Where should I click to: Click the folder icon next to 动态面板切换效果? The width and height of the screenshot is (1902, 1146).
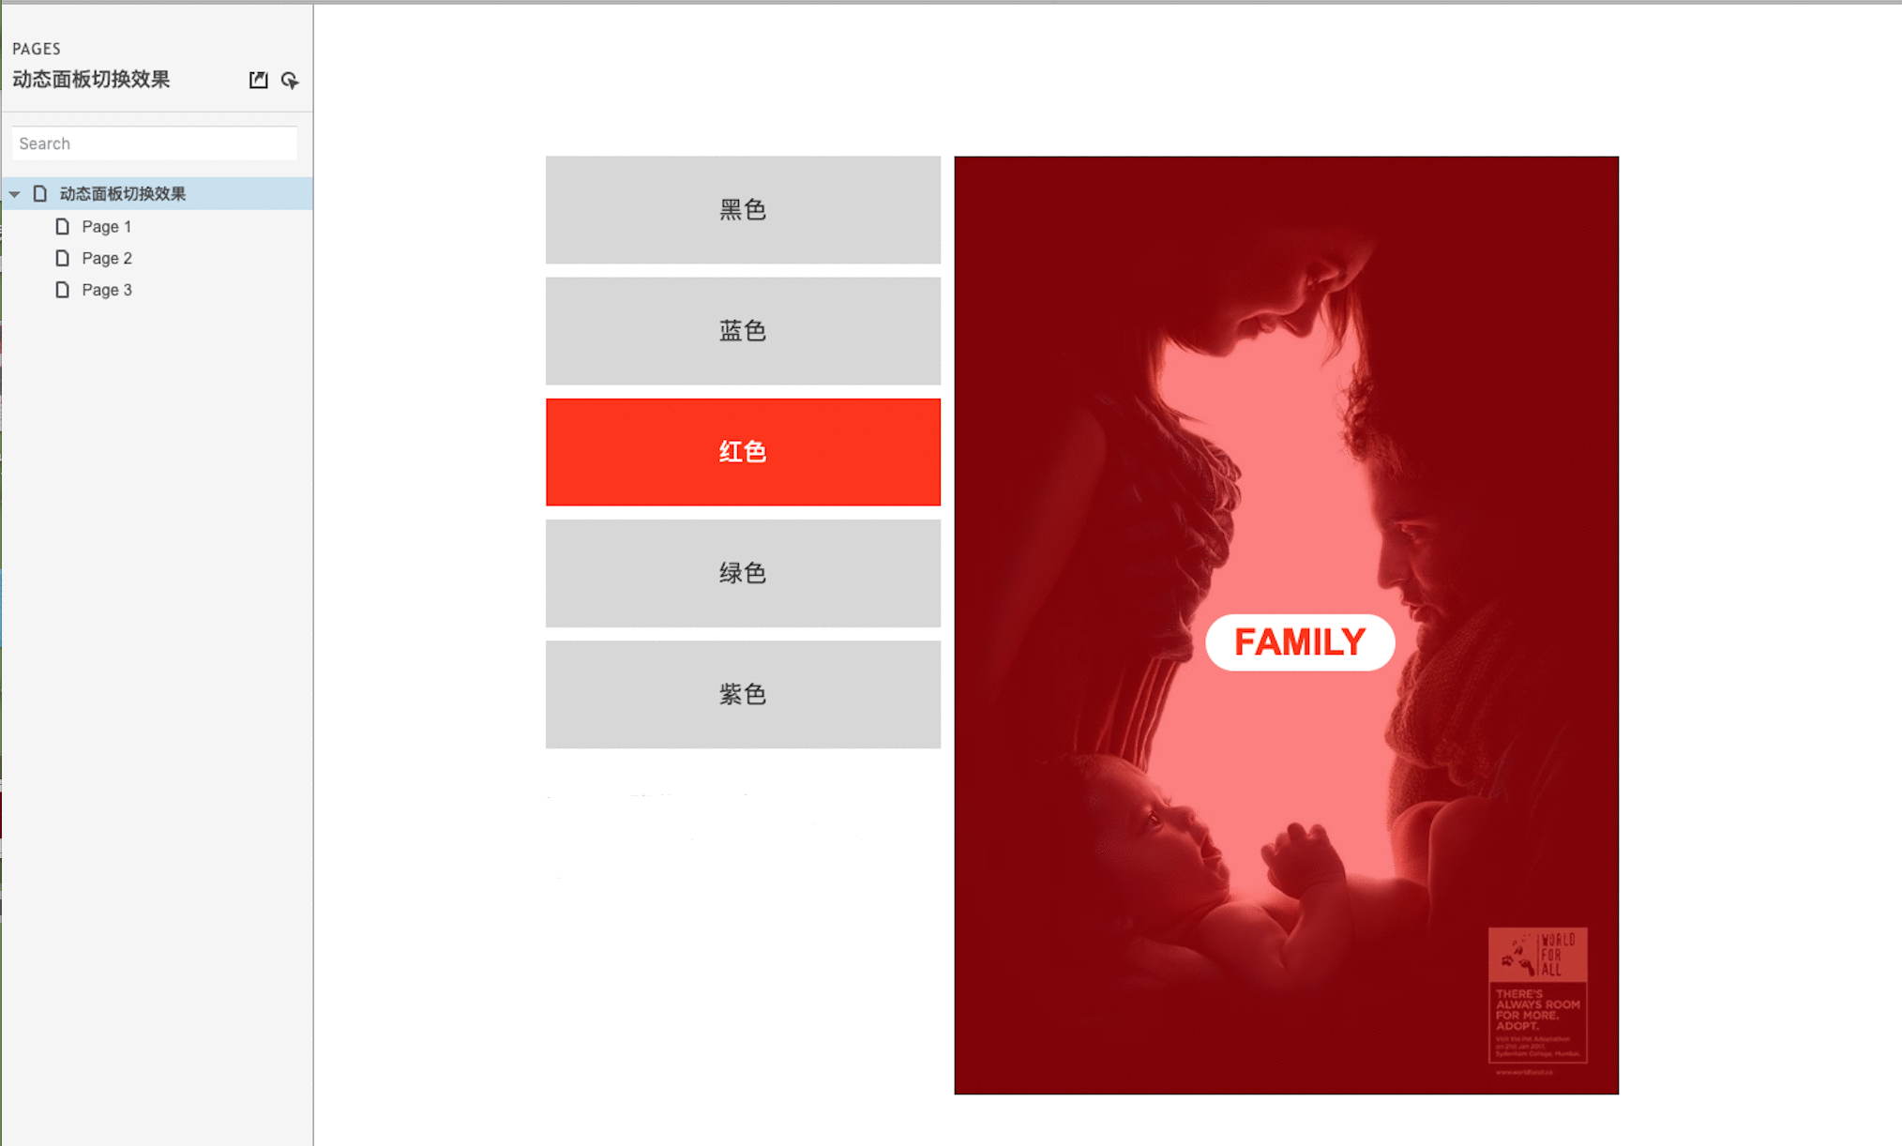39,191
